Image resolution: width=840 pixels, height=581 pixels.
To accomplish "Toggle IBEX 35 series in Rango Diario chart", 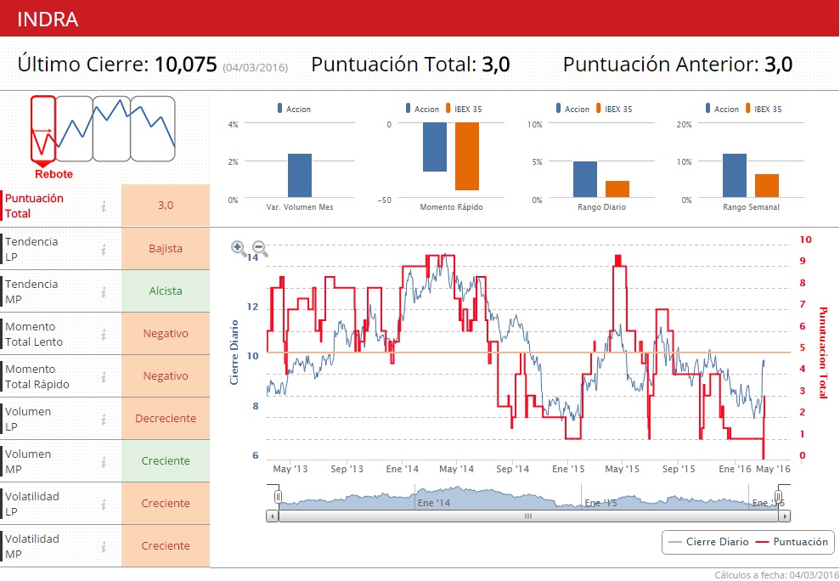I will 614,109.
